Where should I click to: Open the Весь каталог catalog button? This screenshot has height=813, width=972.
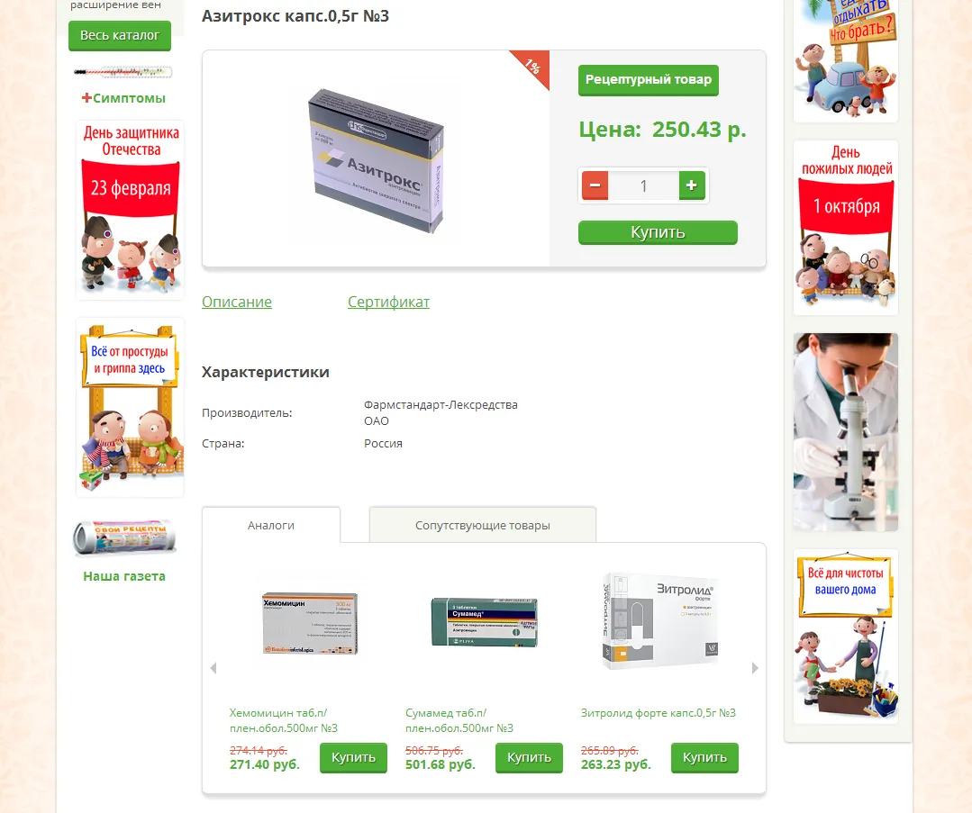click(120, 36)
